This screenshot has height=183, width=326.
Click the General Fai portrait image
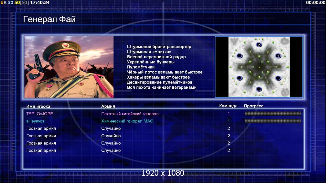69,67
